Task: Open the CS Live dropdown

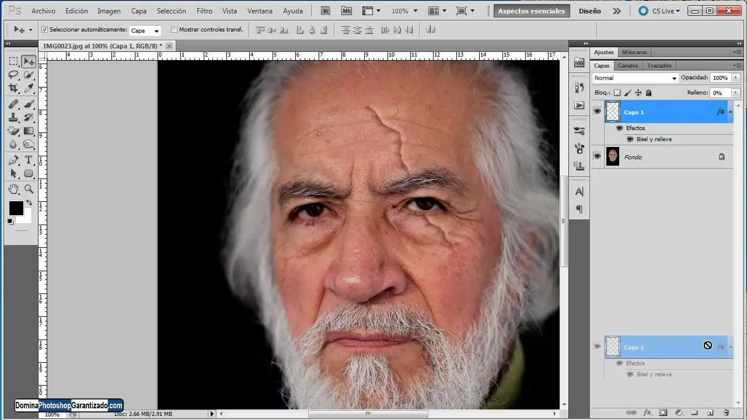Action: [659, 11]
